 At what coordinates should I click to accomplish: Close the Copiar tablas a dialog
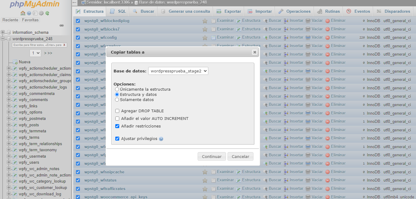(x=254, y=52)
